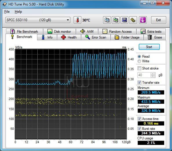Click the thermometer temperature icon
The width and height of the screenshot is (172, 151).
tap(77, 20)
